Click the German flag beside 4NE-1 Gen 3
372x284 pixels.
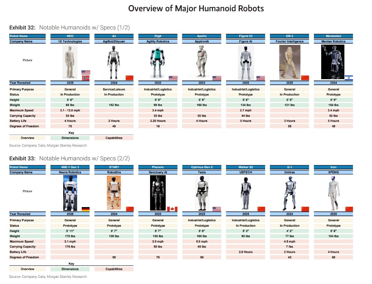point(86,209)
